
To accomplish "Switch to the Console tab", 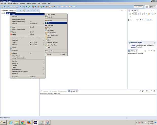I will pos(73,91).
